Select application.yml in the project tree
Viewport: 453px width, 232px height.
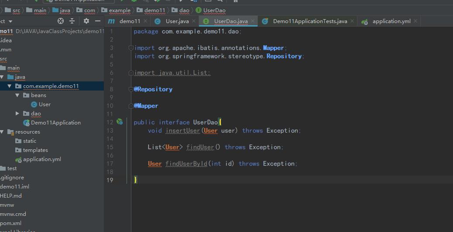pyautogui.click(x=42, y=159)
